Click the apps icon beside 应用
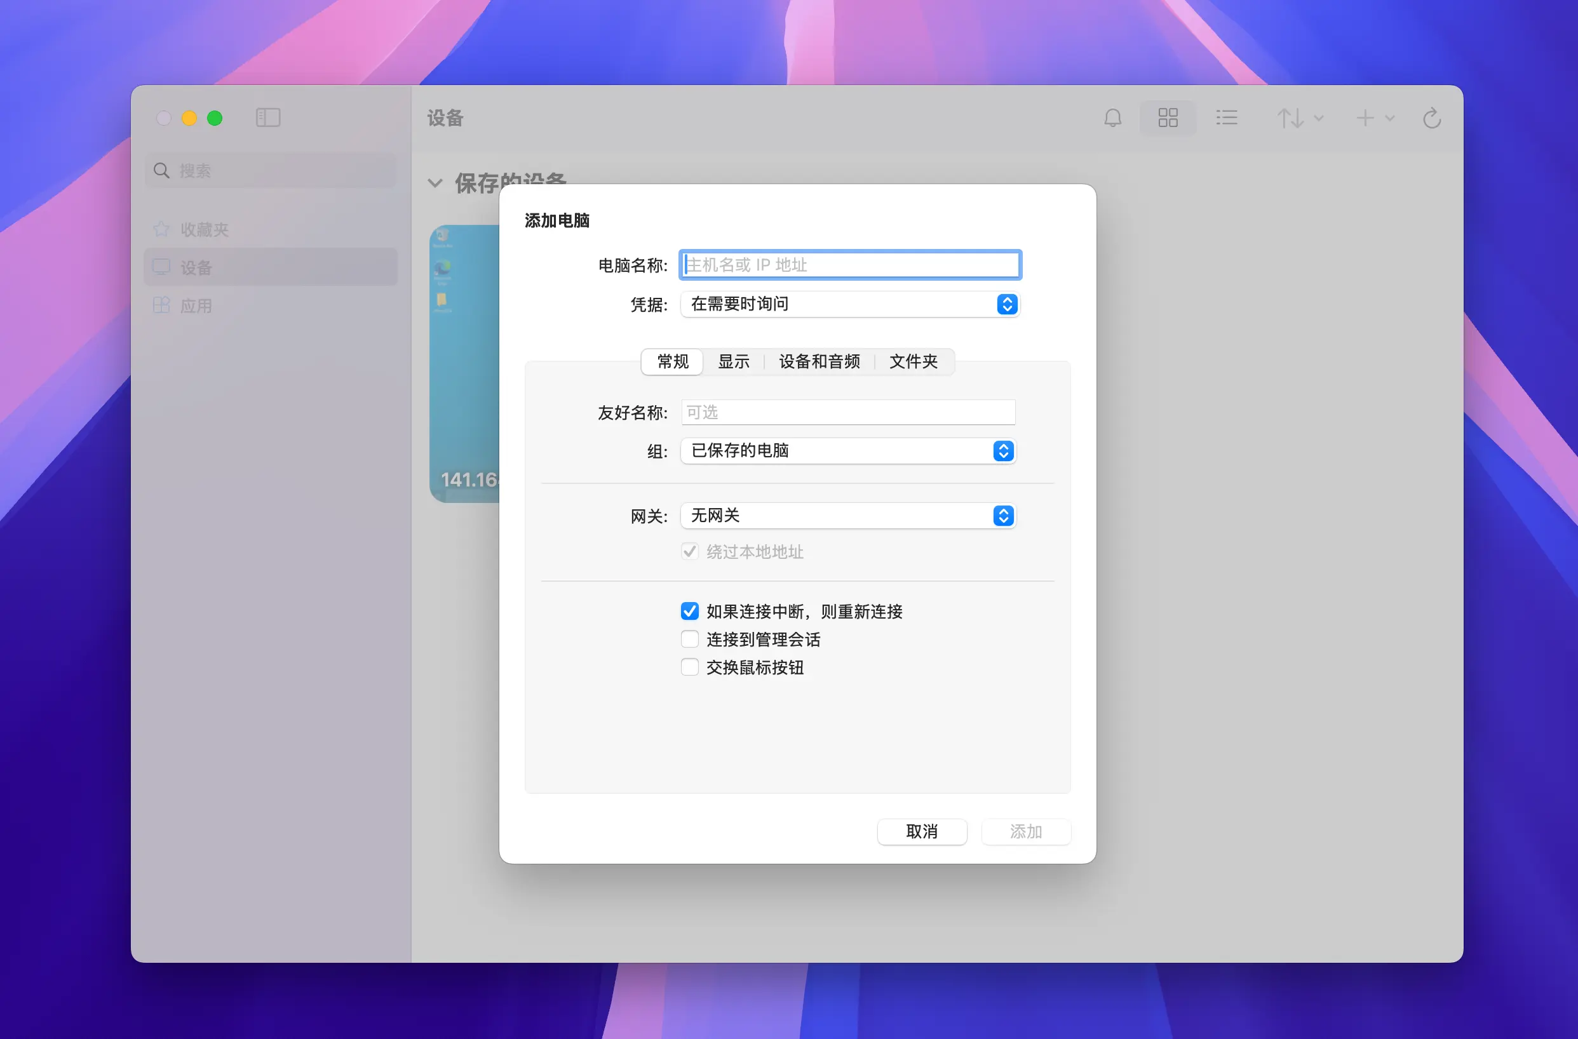This screenshot has width=1578, height=1039. 161,305
